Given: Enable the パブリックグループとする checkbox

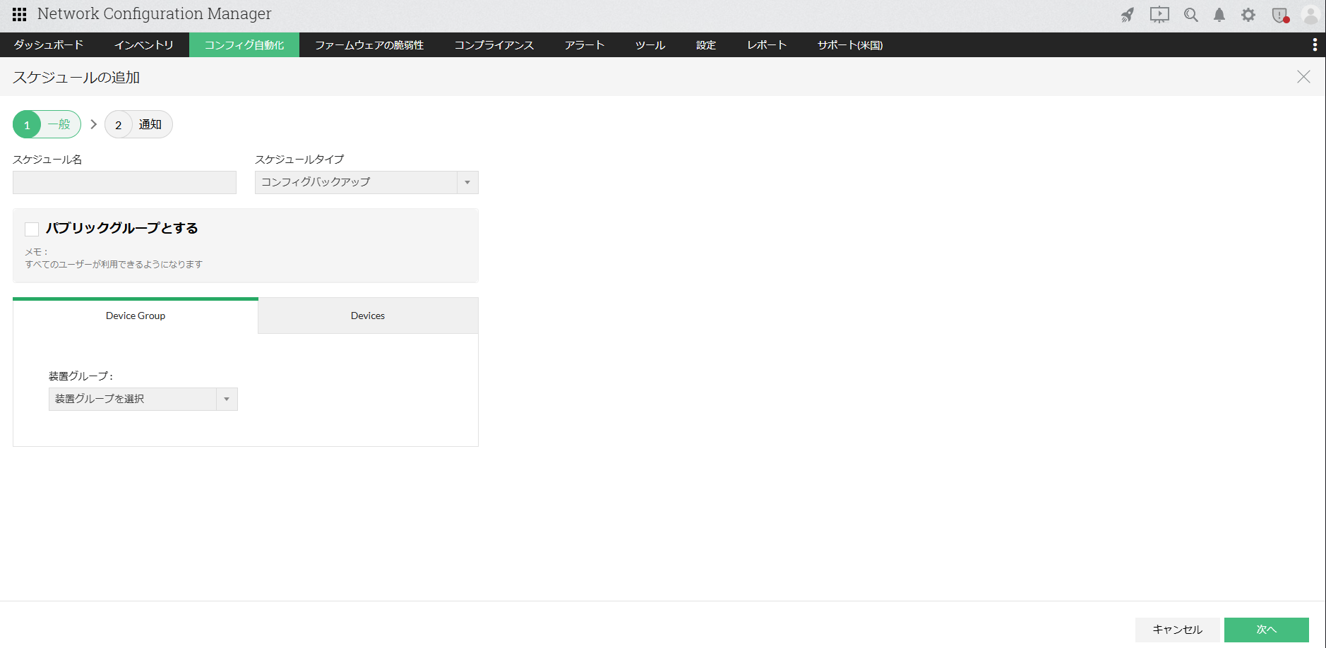Looking at the screenshot, I should pos(32,229).
